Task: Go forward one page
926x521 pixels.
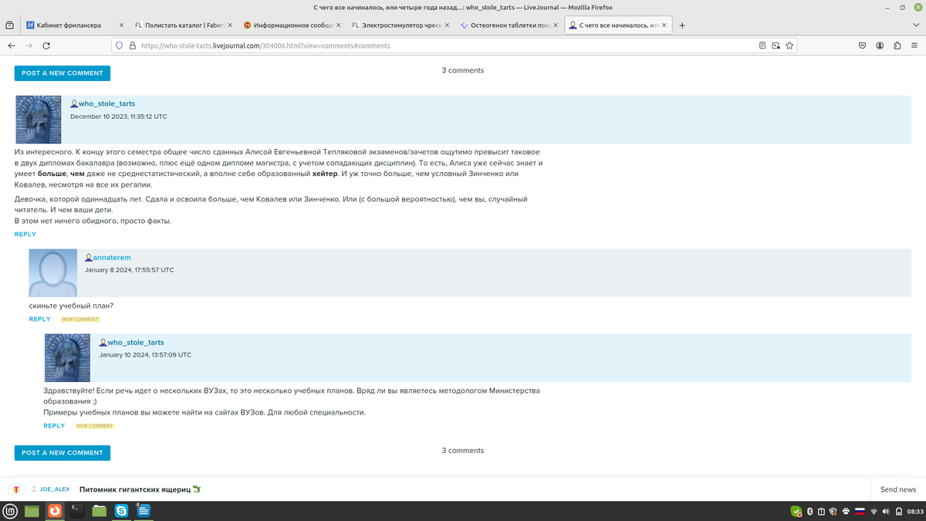Action: point(29,46)
